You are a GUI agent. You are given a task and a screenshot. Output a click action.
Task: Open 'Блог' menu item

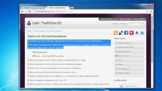(x=129, y=60)
